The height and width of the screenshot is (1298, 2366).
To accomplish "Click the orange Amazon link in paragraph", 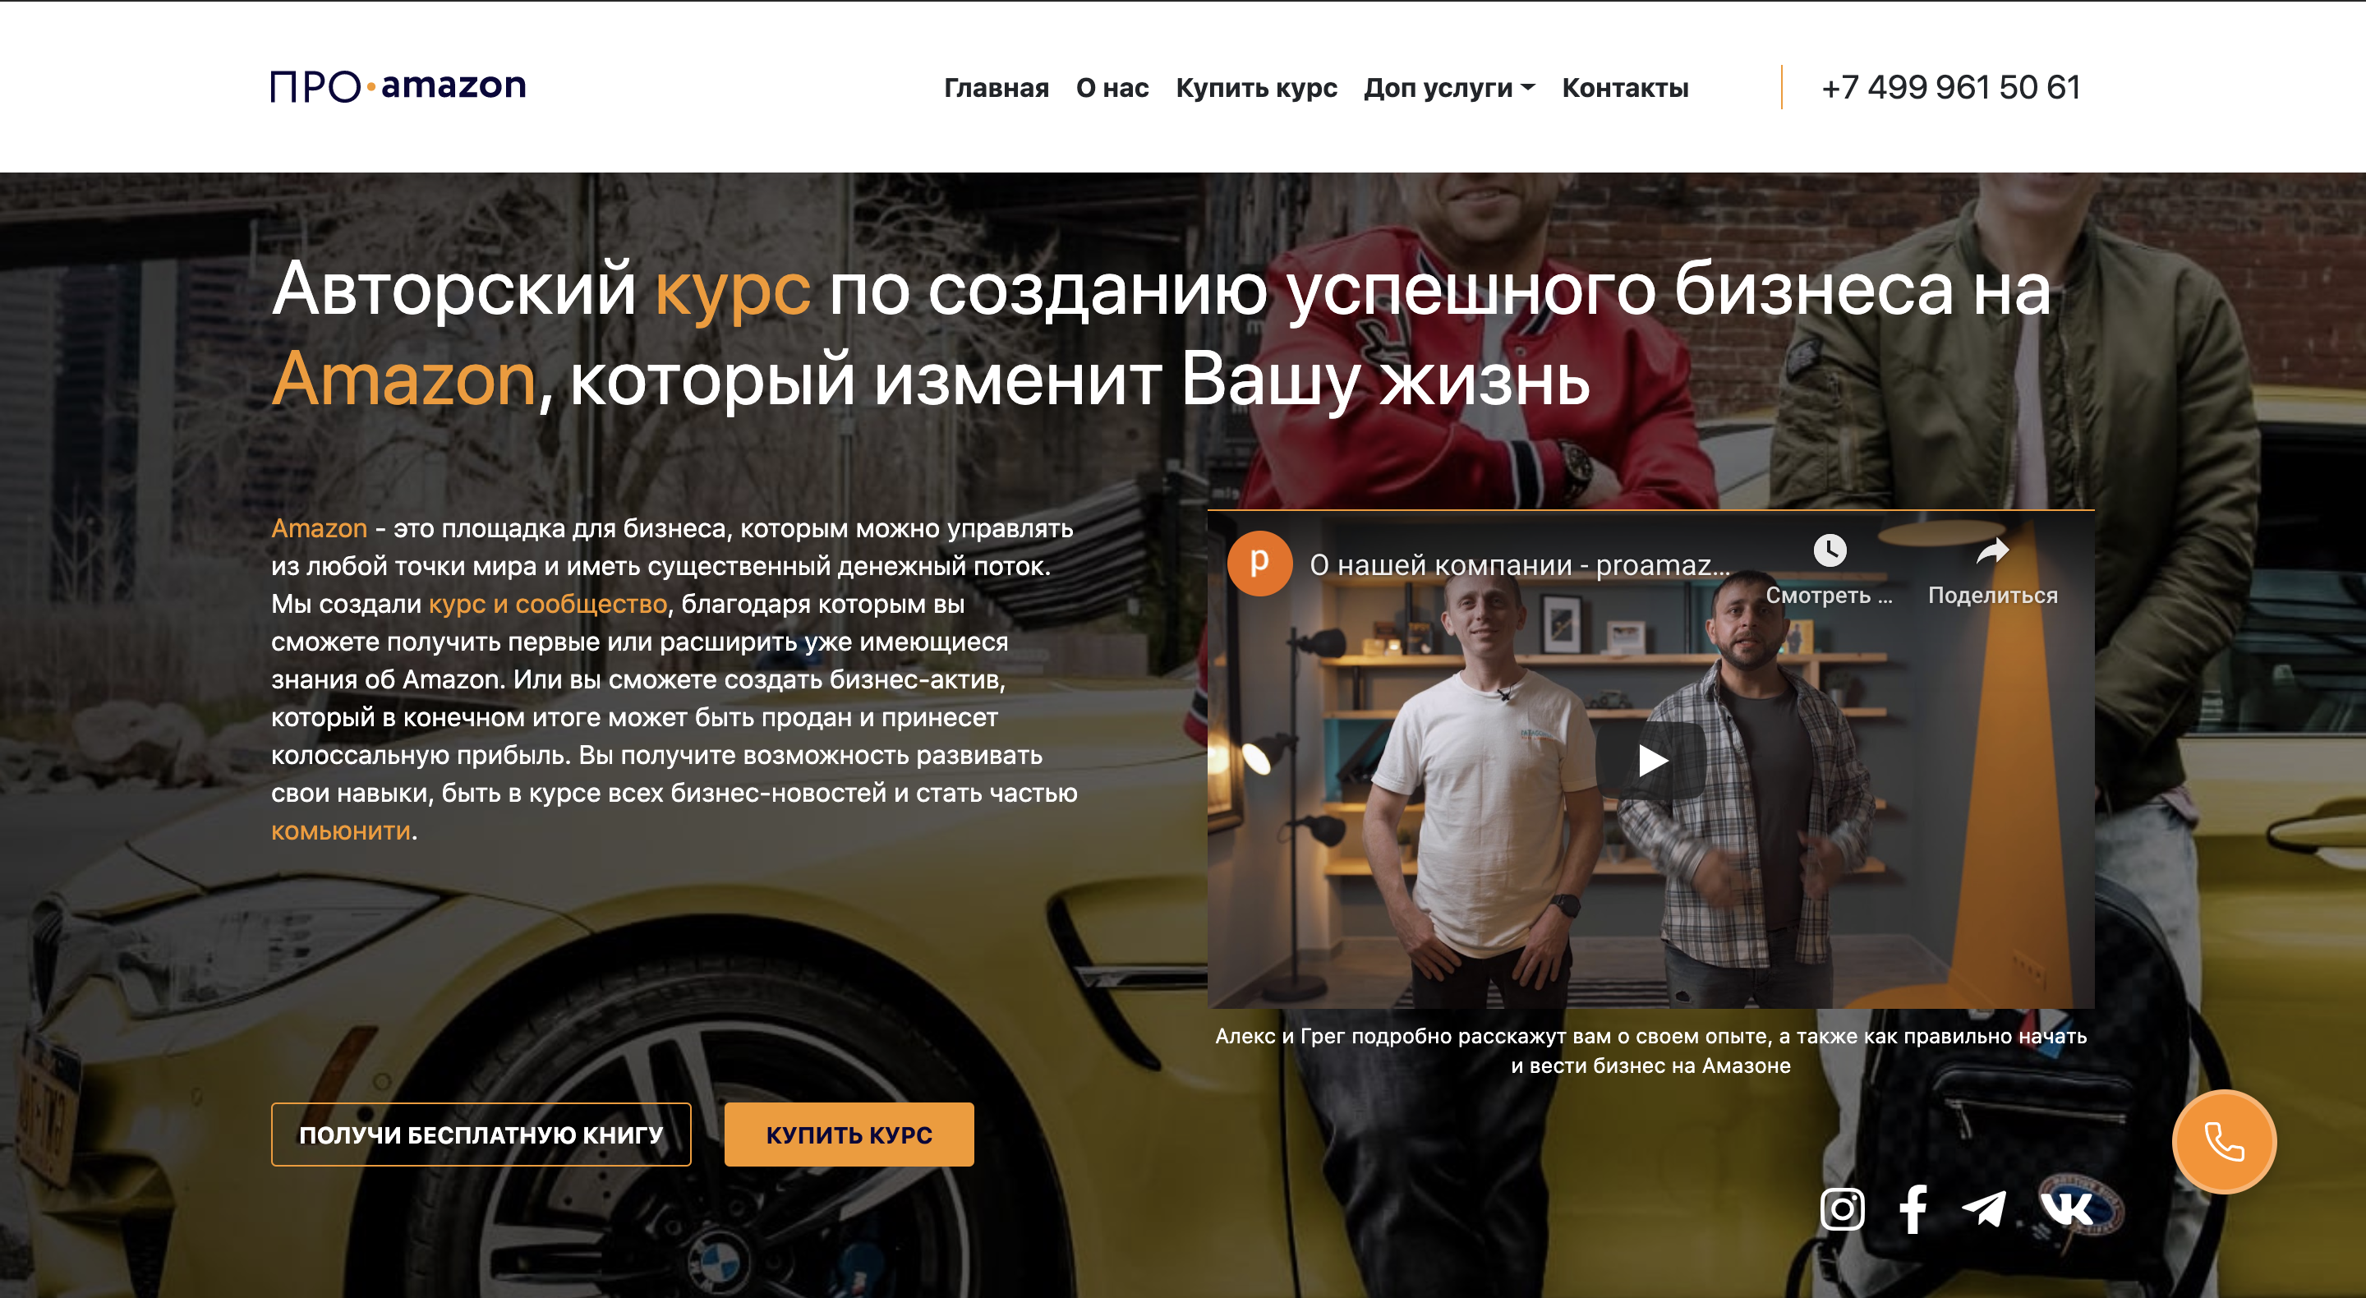I will click(319, 528).
